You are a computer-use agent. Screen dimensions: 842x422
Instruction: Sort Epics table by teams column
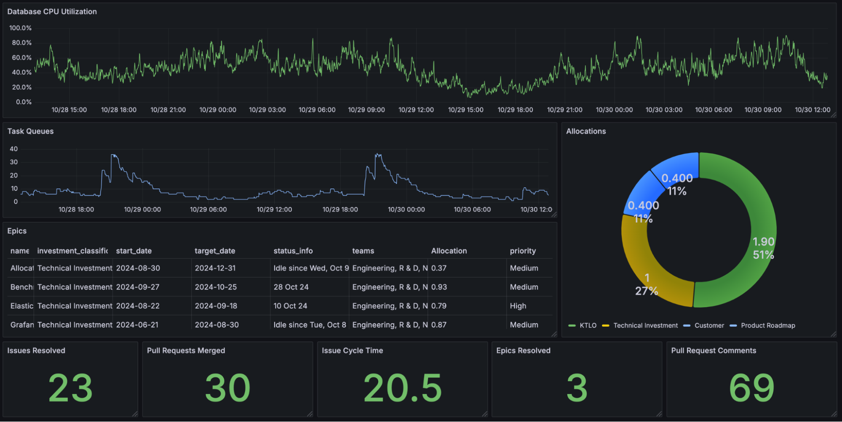[363, 251]
